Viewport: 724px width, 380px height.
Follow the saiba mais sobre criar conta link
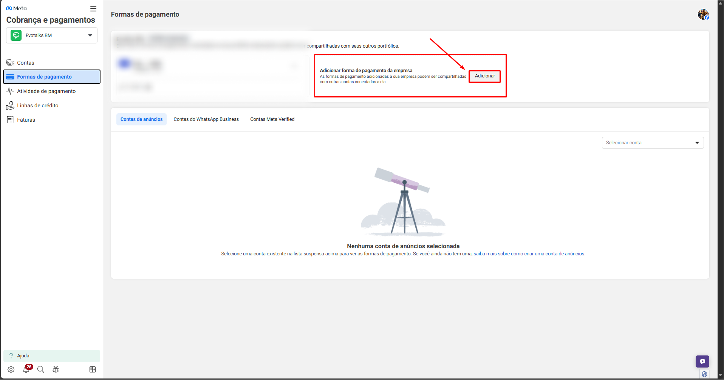(x=529, y=254)
